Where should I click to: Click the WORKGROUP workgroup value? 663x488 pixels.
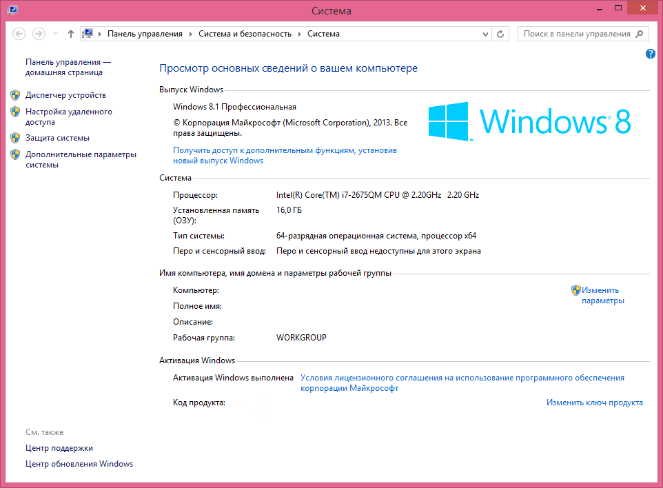(x=301, y=338)
